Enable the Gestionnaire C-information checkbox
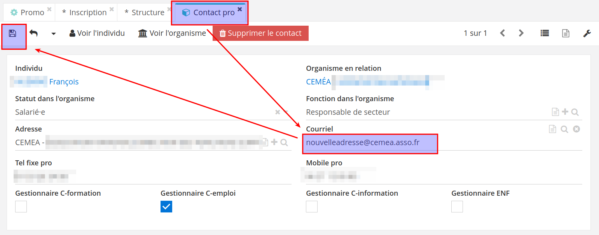 [312, 207]
